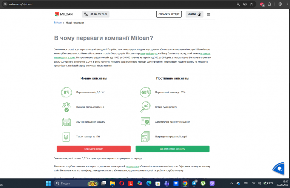The height and width of the screenshot is (188, 290).
Task: Open Windows Start menu
Action: point(48,183)
